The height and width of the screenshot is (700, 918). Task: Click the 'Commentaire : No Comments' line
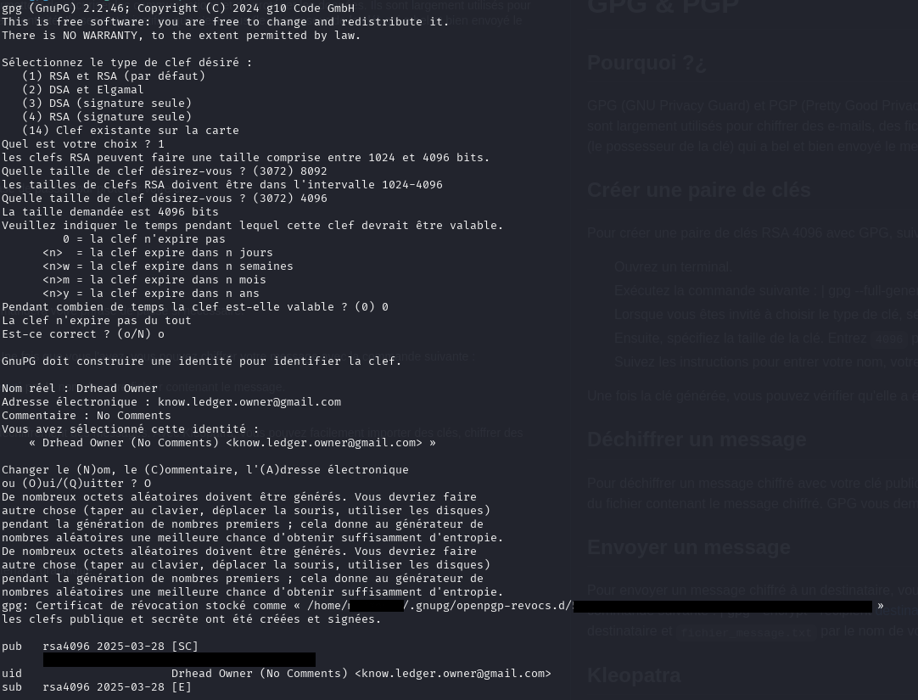click(86, 416)
